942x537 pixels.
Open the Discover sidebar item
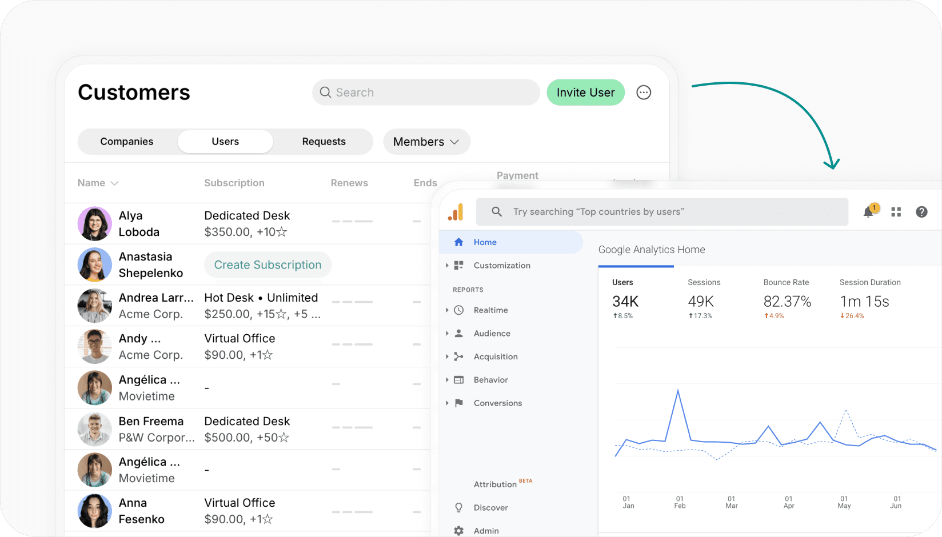pos(490,507)
